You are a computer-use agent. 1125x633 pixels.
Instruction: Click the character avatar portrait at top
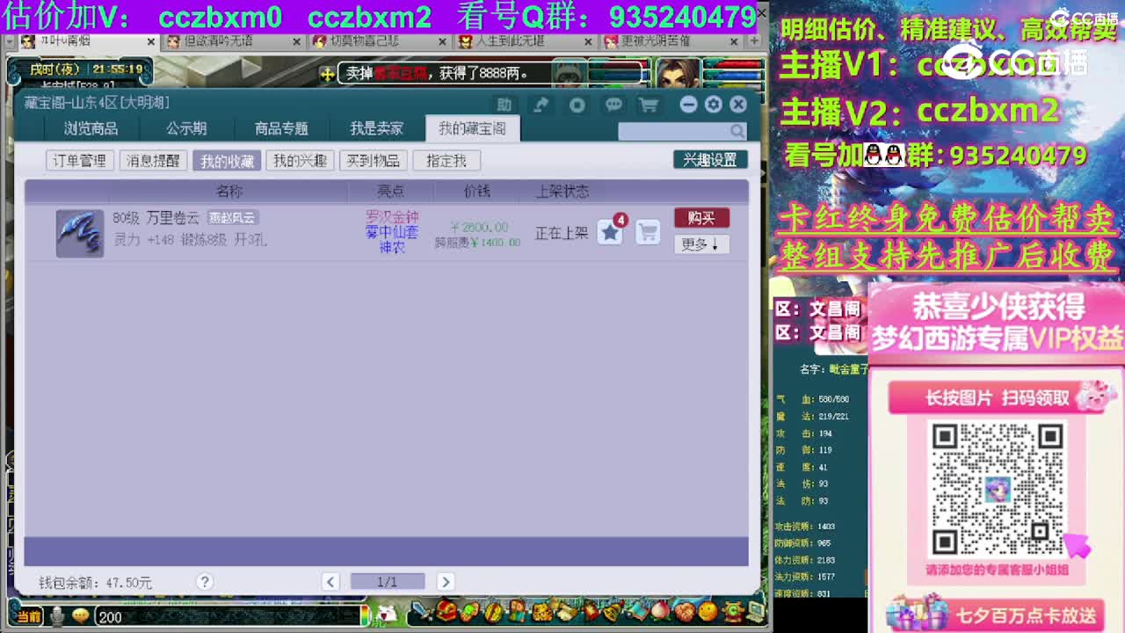pos(678,73)
